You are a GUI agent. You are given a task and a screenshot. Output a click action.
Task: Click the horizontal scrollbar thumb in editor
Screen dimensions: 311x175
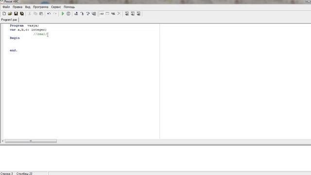[x=31, y=141]
